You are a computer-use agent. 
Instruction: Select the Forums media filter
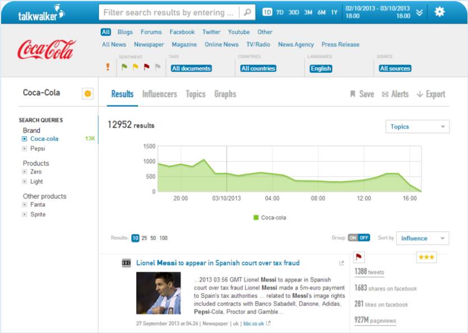click(151, 32)
